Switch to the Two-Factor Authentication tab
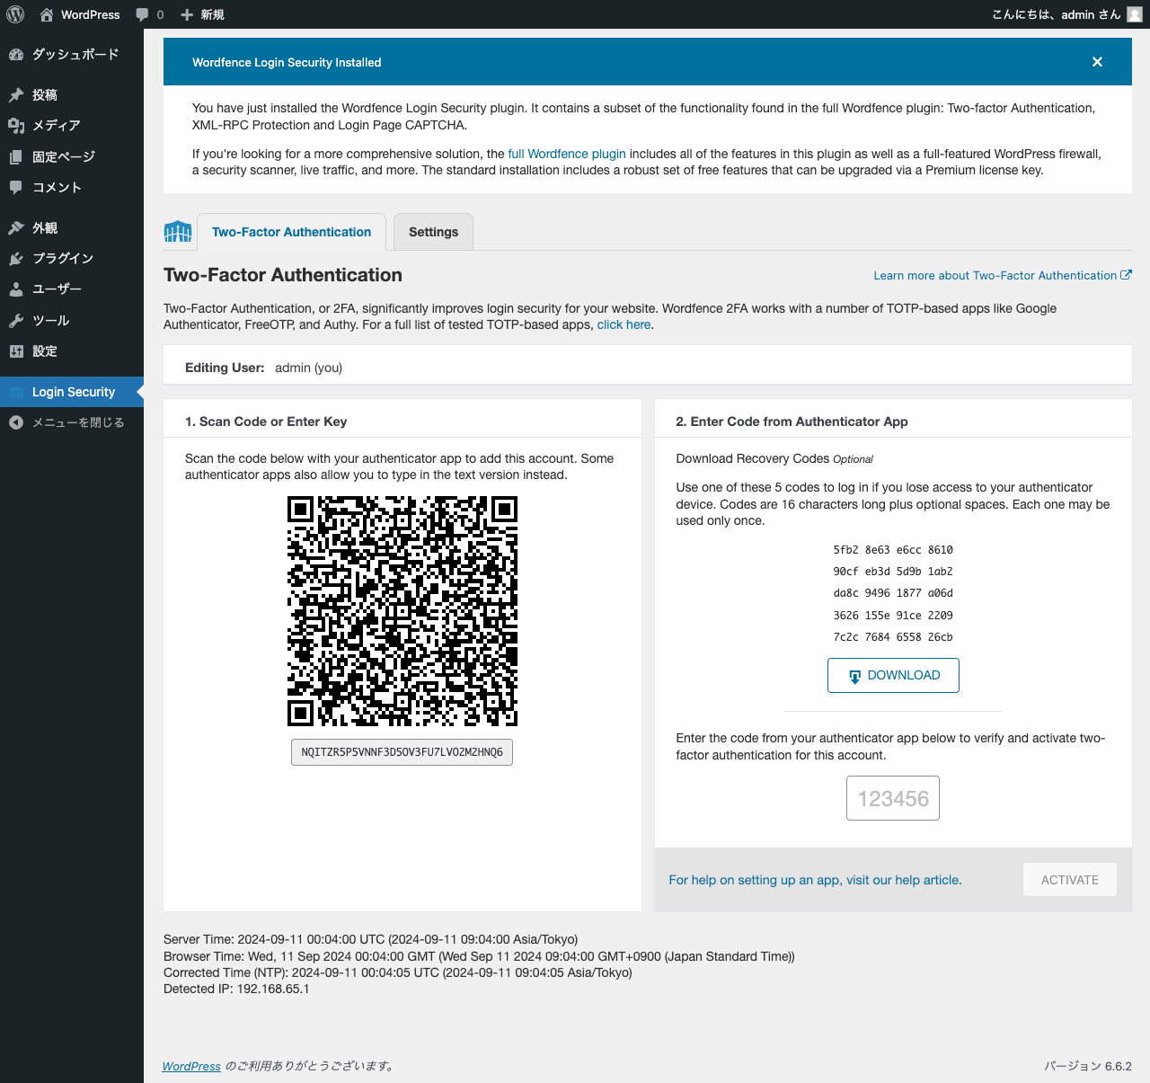 [x=291, y=232]
